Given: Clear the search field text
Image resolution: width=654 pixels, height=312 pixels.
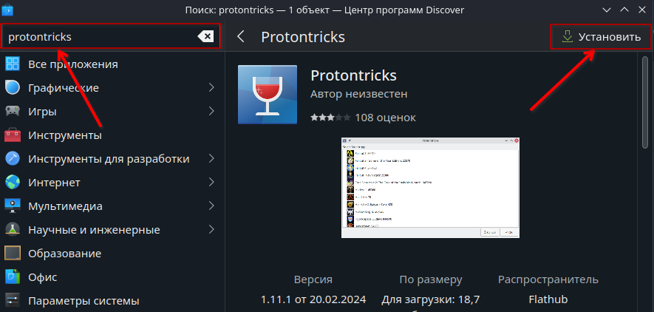Looking at the screenshot, I should click(205, 36).
